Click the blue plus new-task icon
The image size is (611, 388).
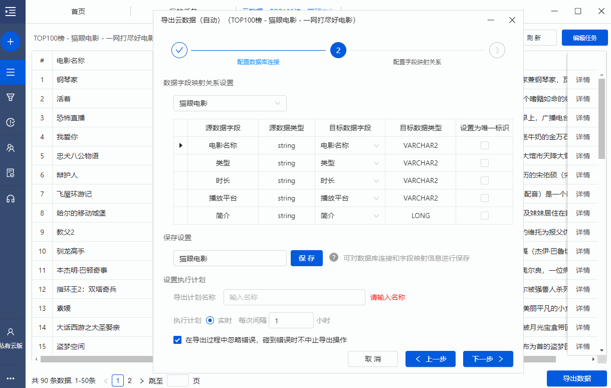click(11, 42)
